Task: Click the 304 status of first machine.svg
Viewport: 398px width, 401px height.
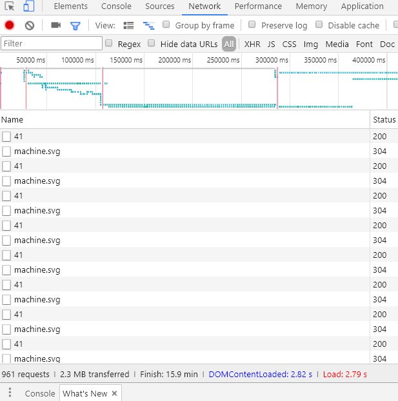Action: coord(379,151)
